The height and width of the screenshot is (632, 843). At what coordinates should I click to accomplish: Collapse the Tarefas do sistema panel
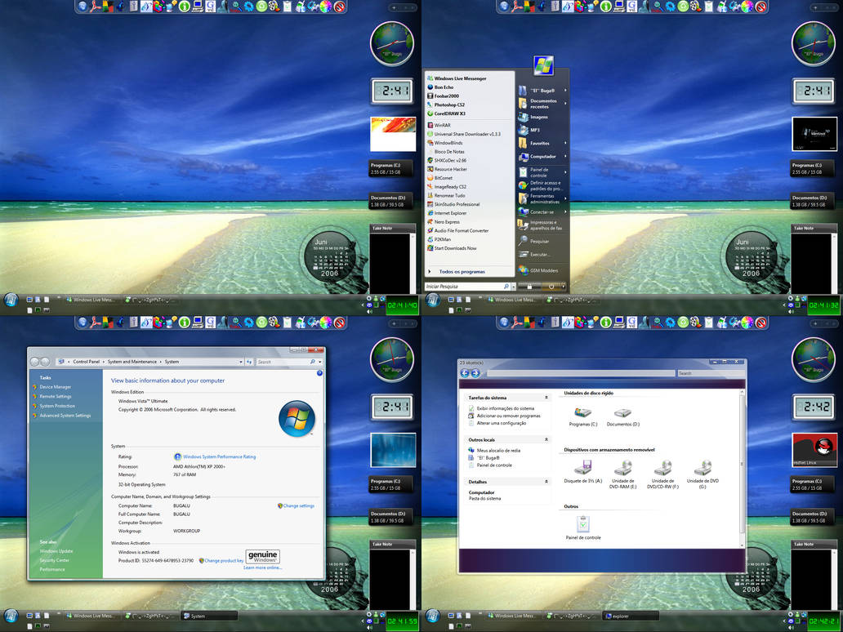click(546, 398)
